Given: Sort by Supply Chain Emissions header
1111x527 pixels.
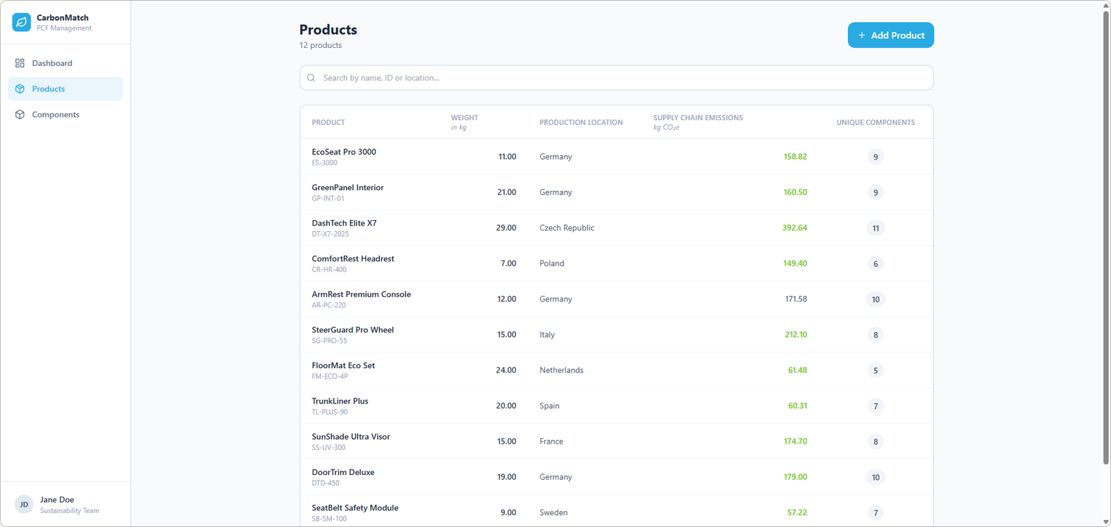Looking at the screenshot, I should point(698,118).
